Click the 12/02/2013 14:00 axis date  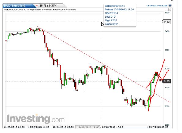click(x=39, y=127)
